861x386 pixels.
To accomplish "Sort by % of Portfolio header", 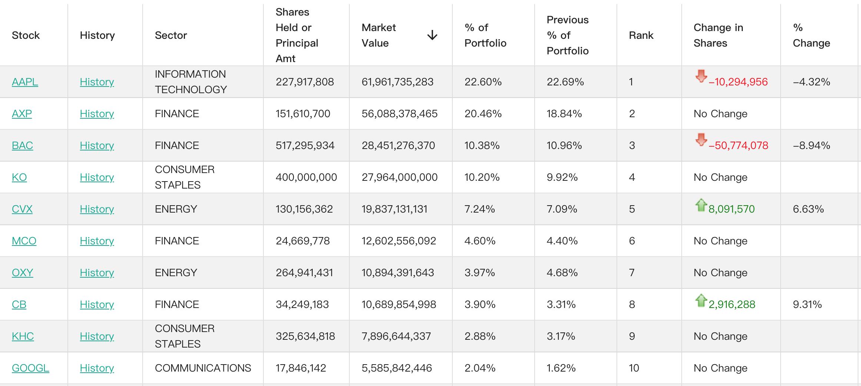I will 485,35.
